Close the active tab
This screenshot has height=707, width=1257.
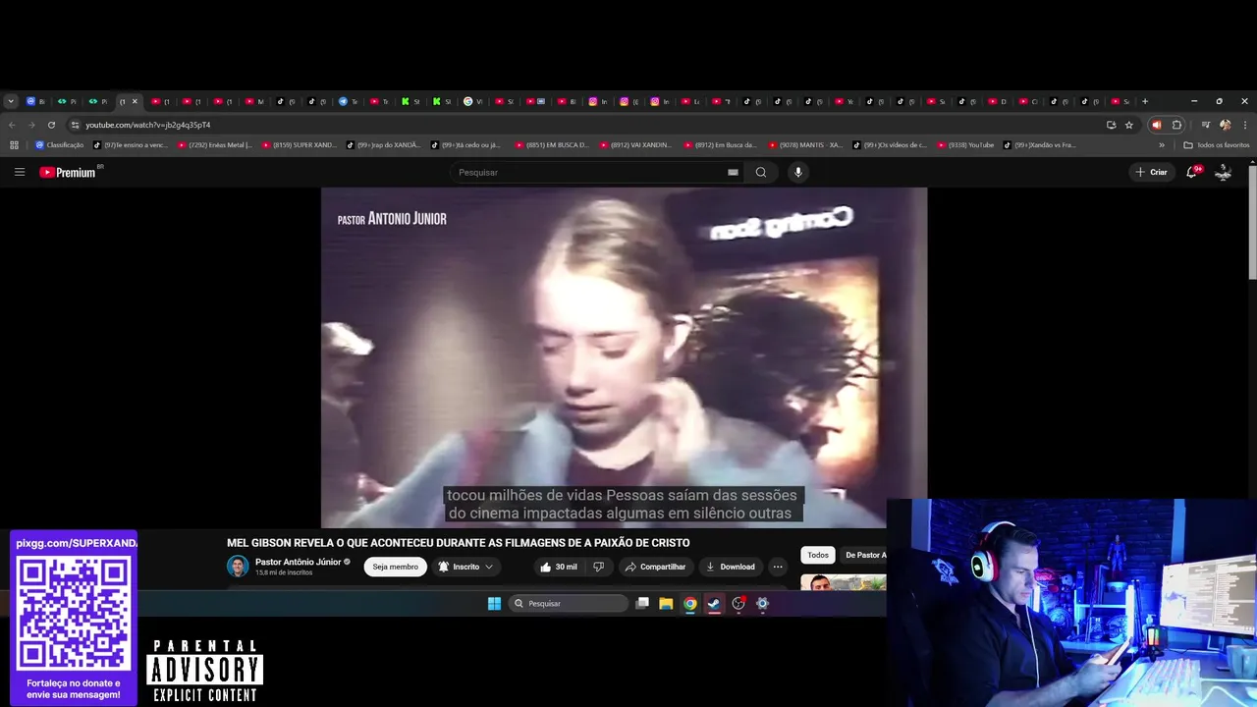135,101
